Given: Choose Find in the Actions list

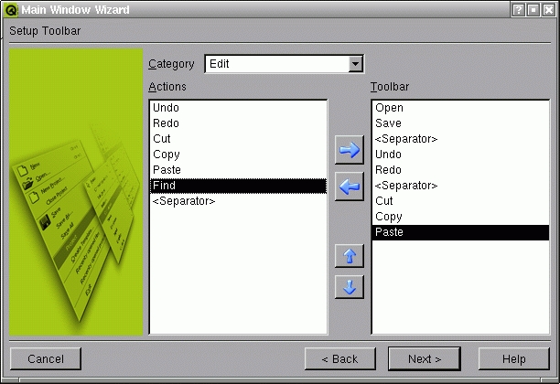Looking at the screenshot, I should click(165, 186).
